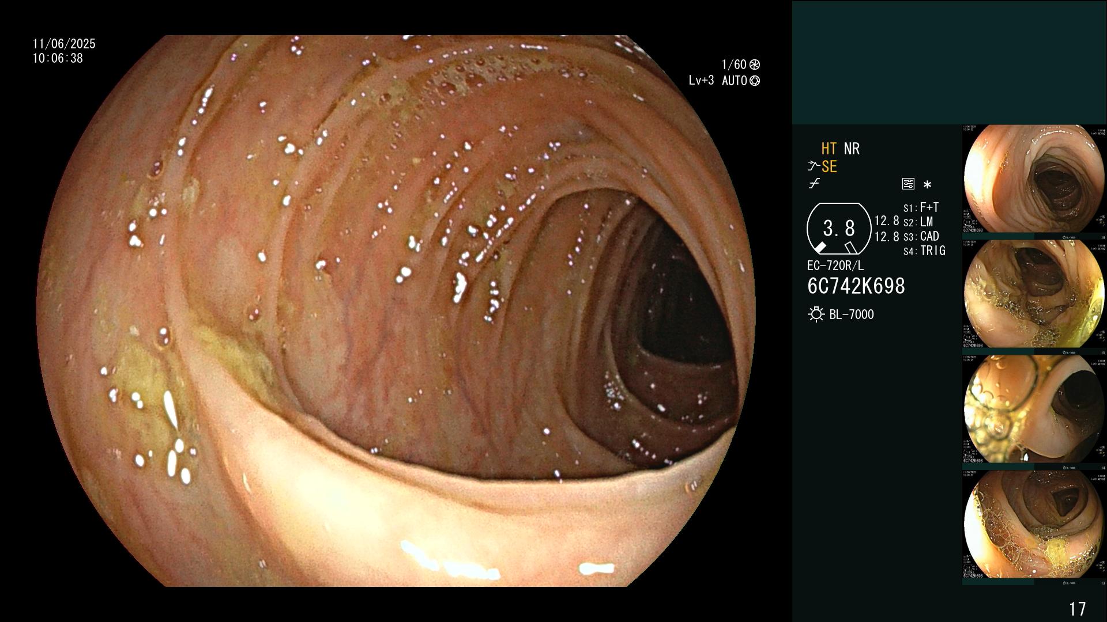Click the time 10:06:38
The width and height of the screenshot is (1107, 622).
(x=58, y=58)
